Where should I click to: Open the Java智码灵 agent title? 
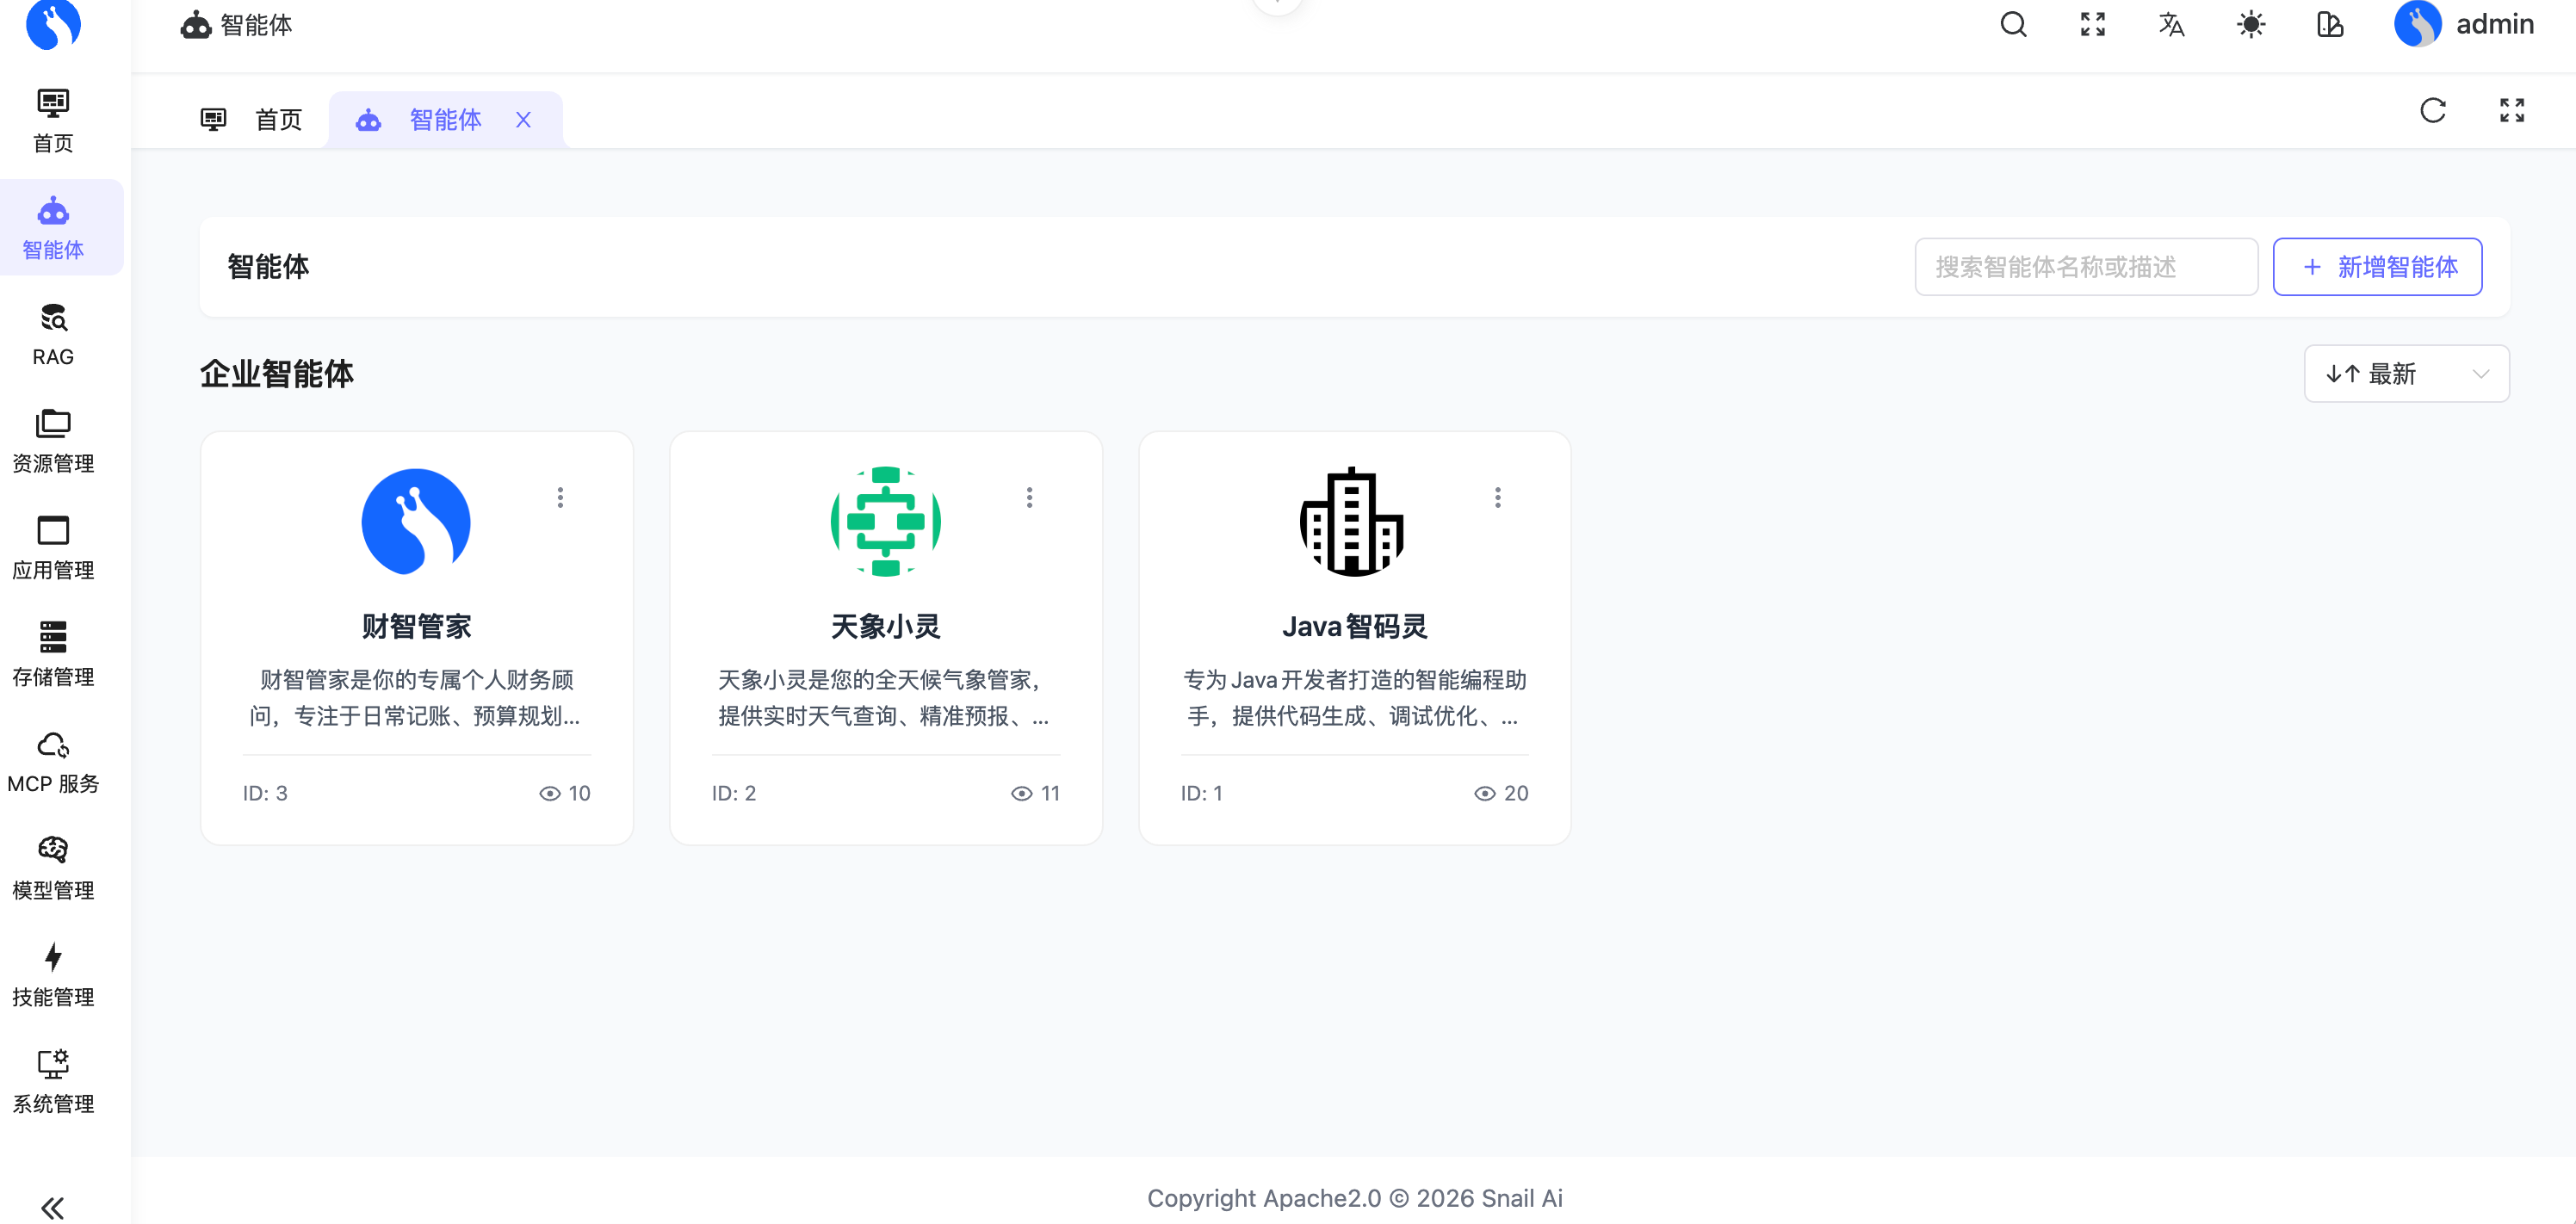(x=1354, y=627)
